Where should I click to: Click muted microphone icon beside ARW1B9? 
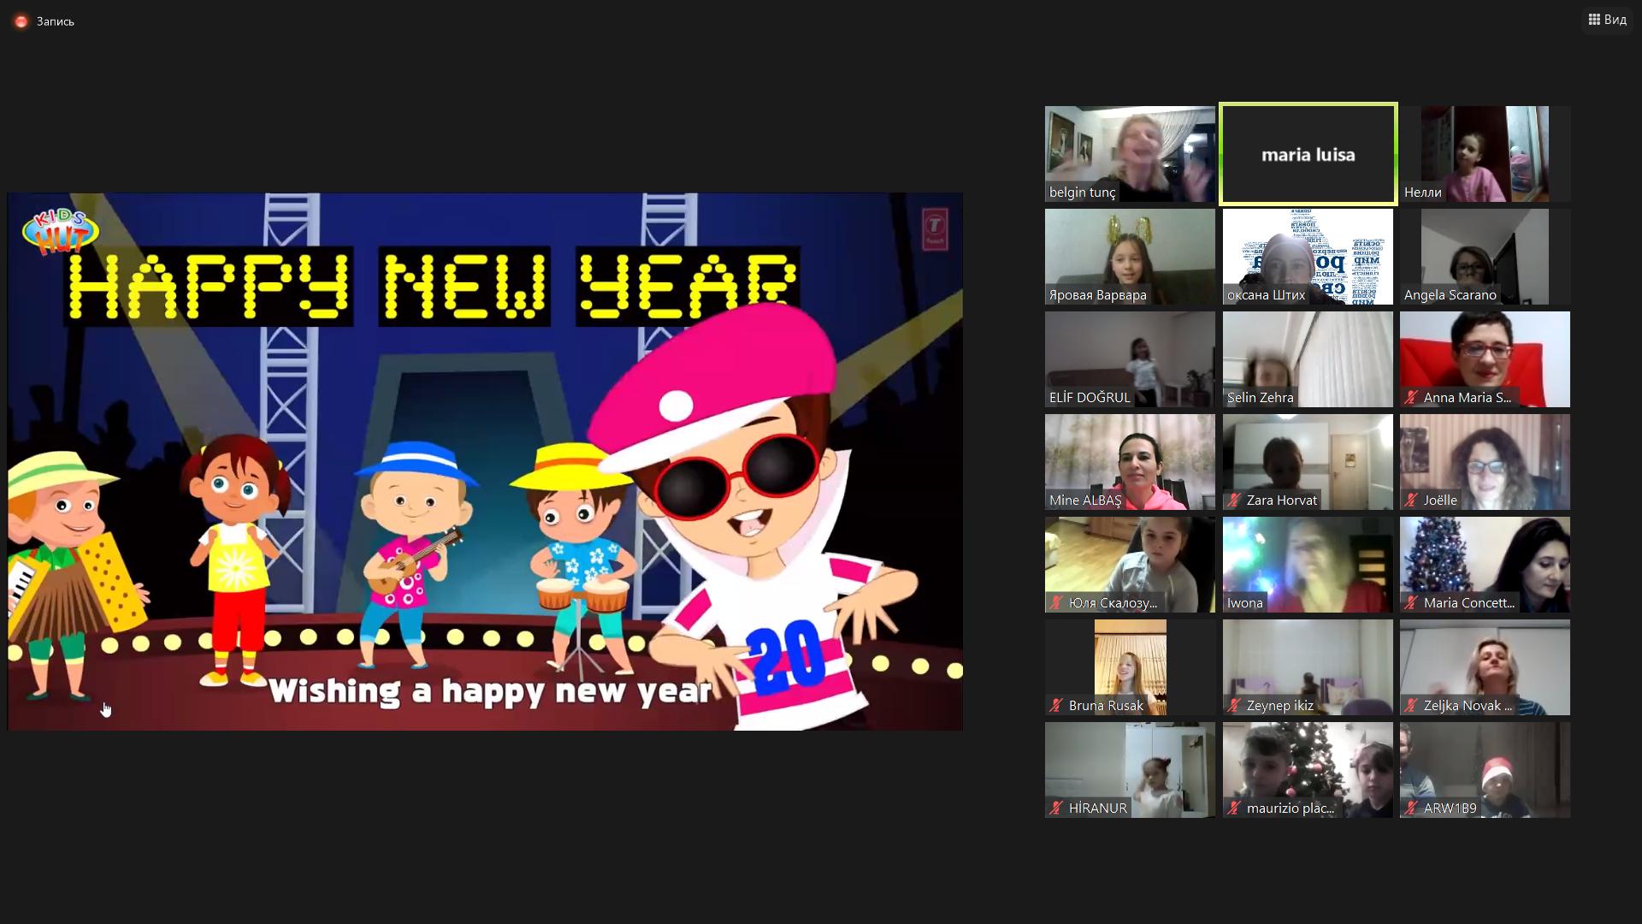pyautogui.click(x=1411, y=808)
